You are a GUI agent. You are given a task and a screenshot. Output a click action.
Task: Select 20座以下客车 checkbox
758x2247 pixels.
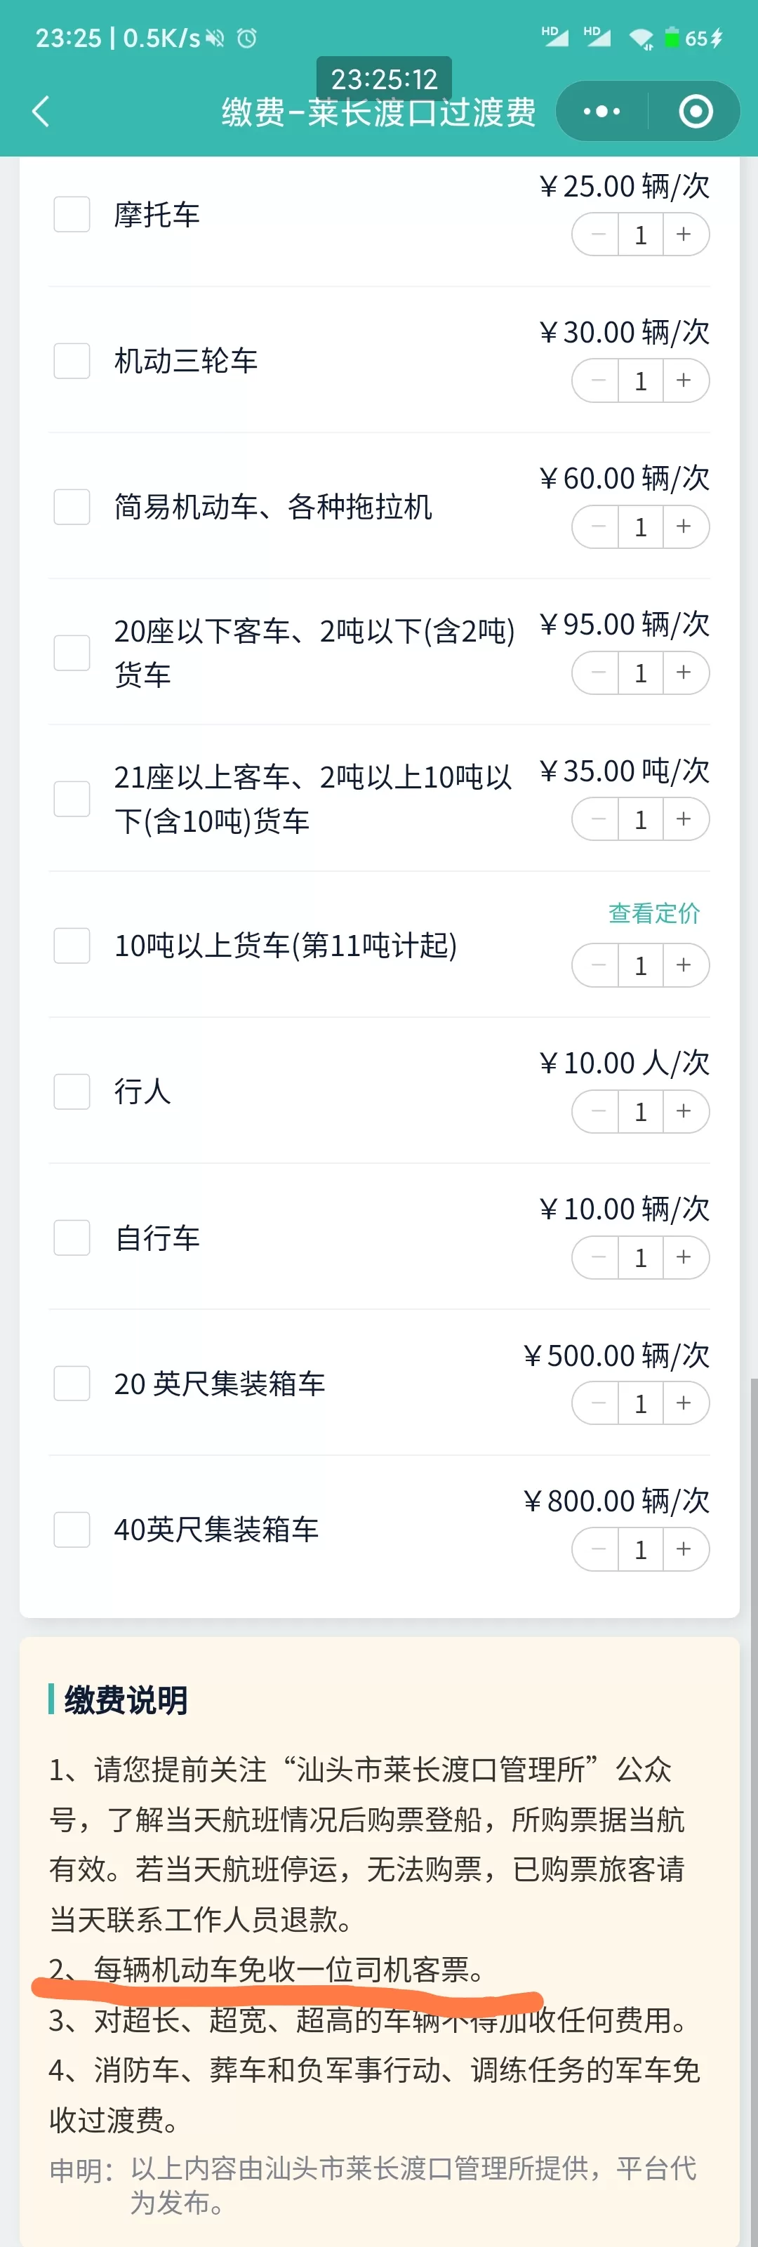72,652
